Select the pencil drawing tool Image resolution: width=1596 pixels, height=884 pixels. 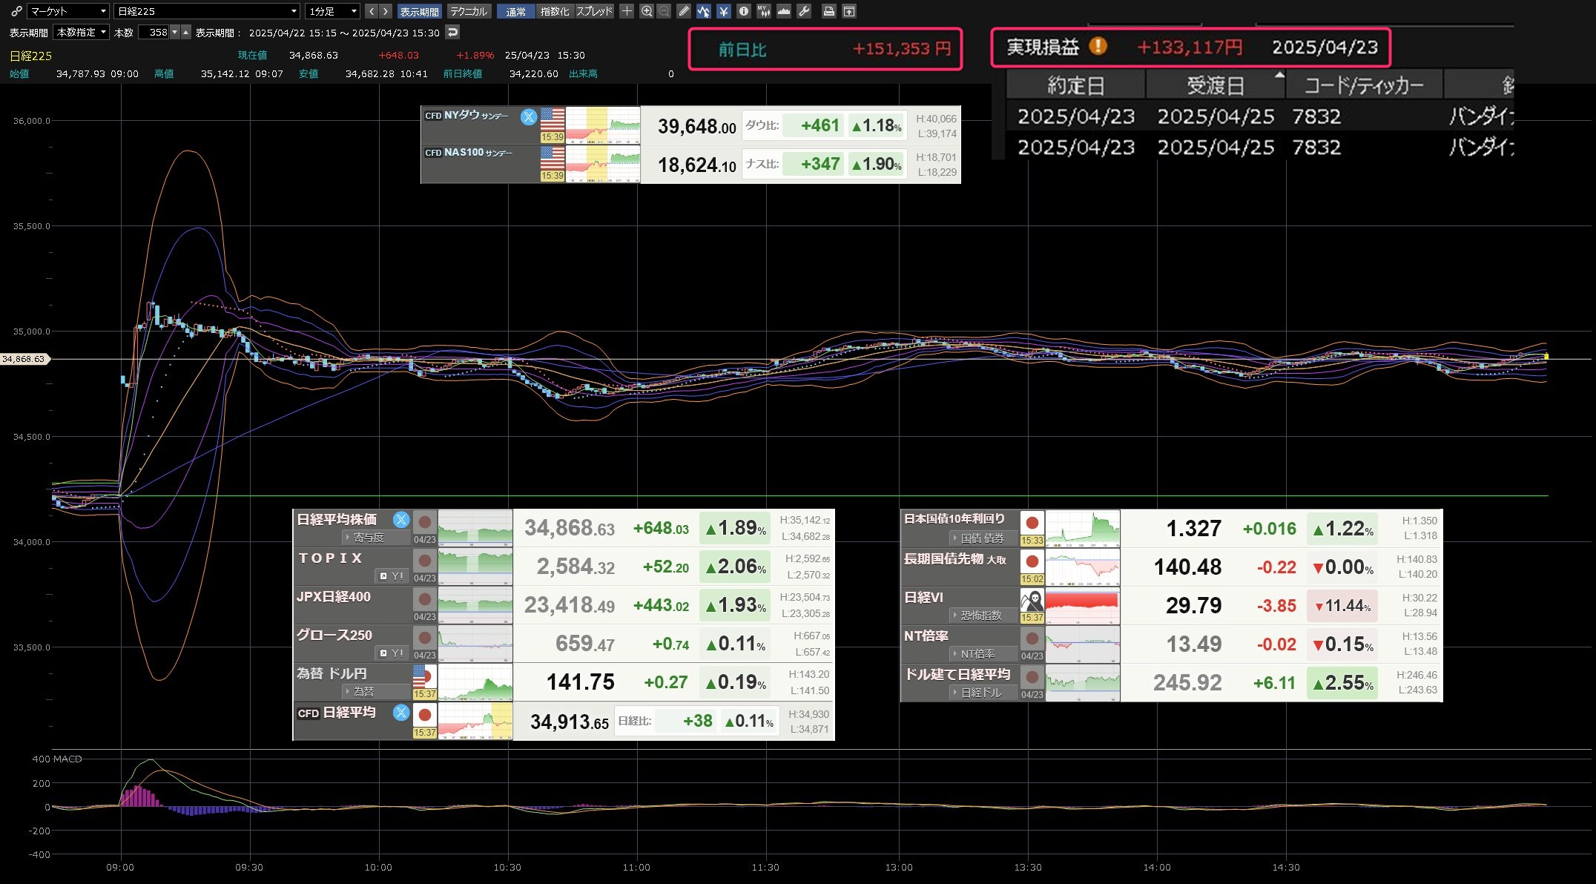[684, 11]
